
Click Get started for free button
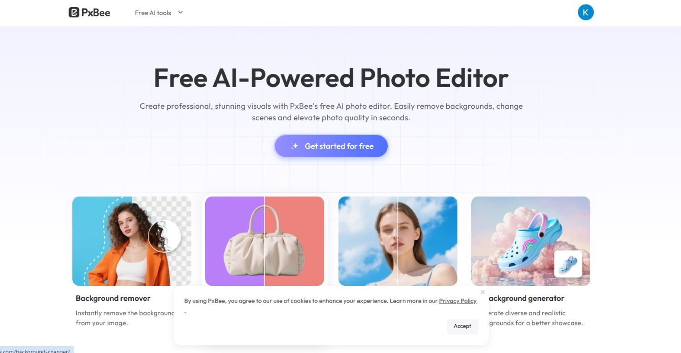click(331, 146)
